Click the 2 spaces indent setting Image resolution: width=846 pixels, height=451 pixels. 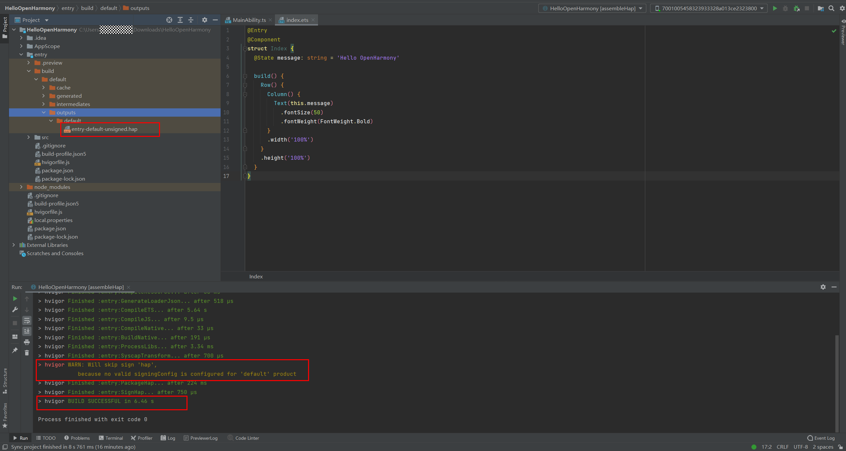click(823, 447)
